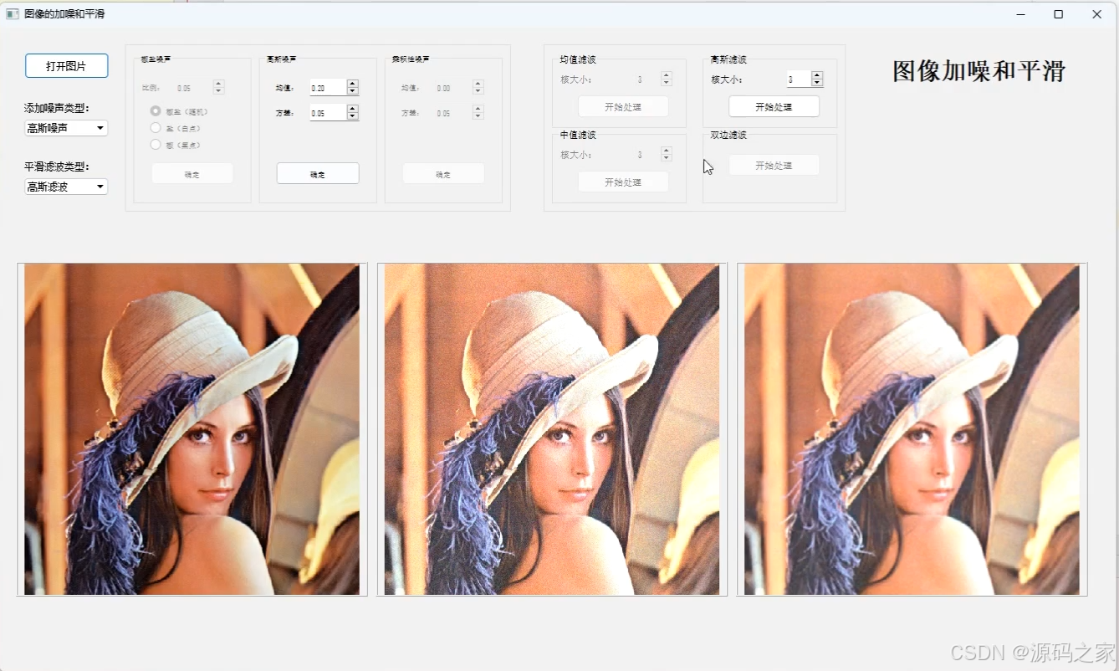
Task: Decrease 高斯噪声 方差 using the down arrow
Action: 352,116
